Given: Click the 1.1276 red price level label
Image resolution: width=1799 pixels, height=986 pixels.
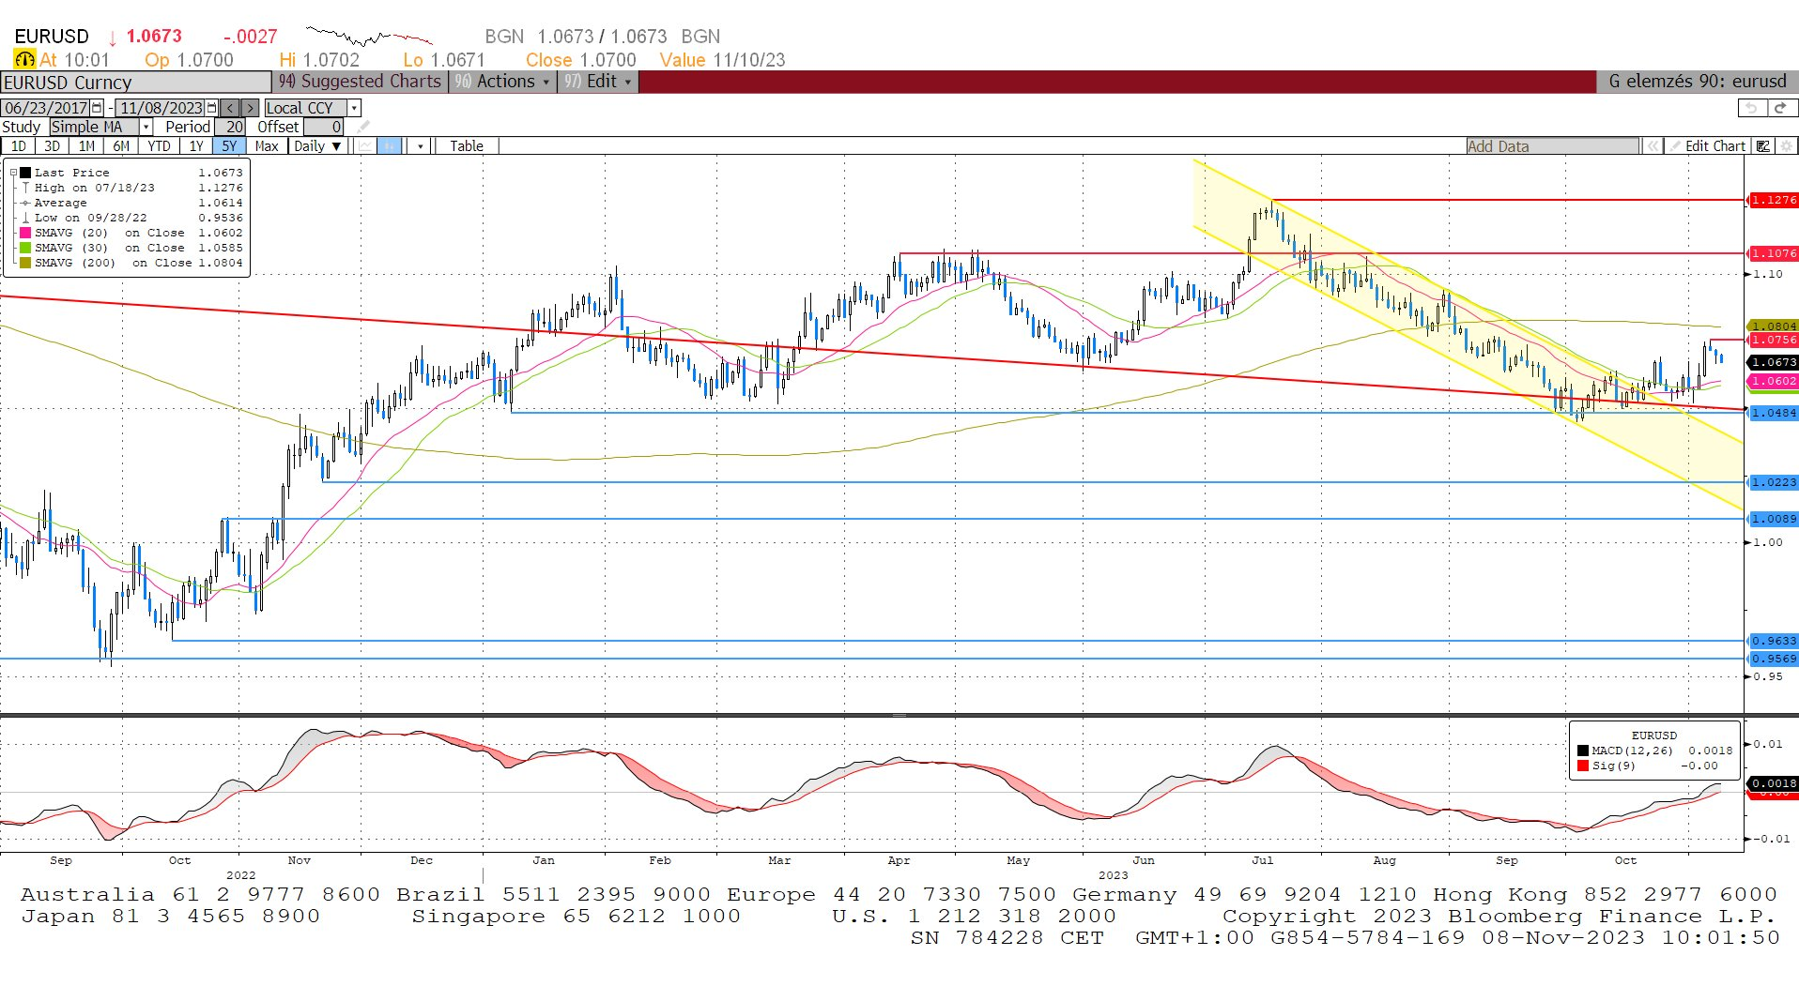Looking at the screenshot, I should coord(1773,200).
